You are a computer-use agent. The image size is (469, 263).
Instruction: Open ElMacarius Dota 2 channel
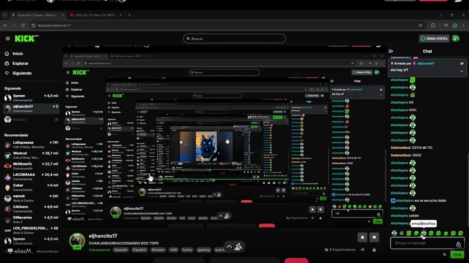pyautogui.click(x=31, y=220)
